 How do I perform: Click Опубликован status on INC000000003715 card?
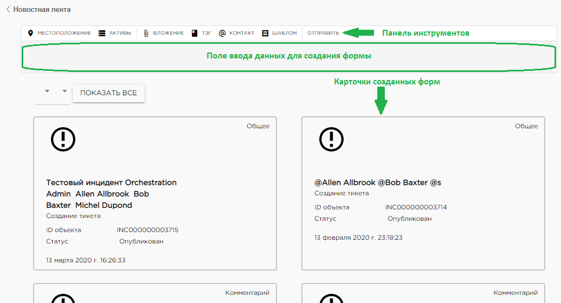tap(141, 241)
